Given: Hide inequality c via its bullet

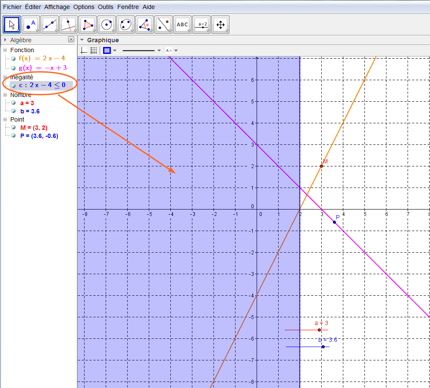Looking at the screenshot, I should click(x=13, y=85).
